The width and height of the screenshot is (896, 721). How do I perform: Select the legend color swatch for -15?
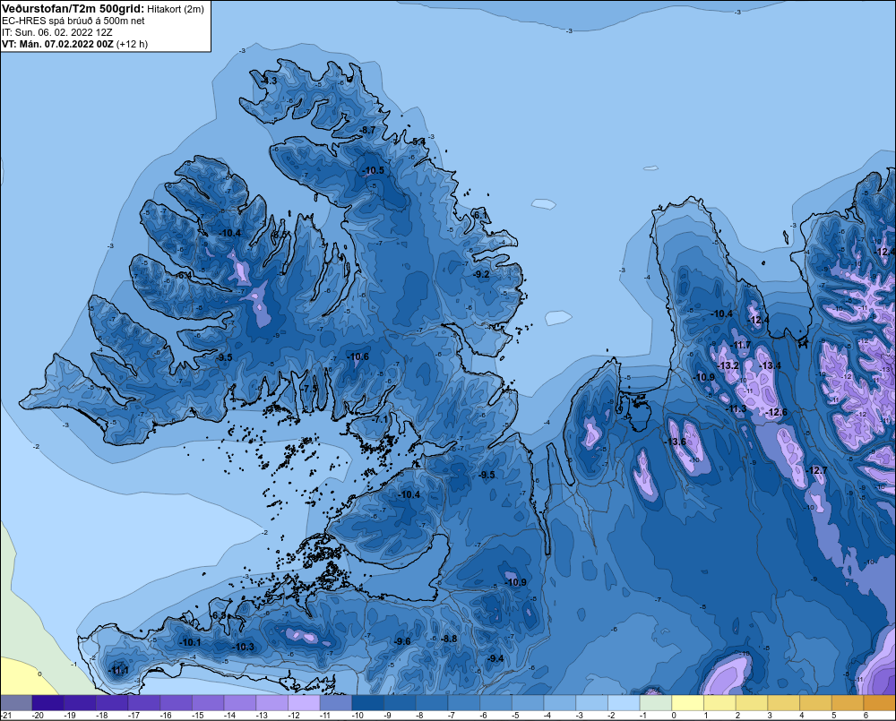pos(208,702)
